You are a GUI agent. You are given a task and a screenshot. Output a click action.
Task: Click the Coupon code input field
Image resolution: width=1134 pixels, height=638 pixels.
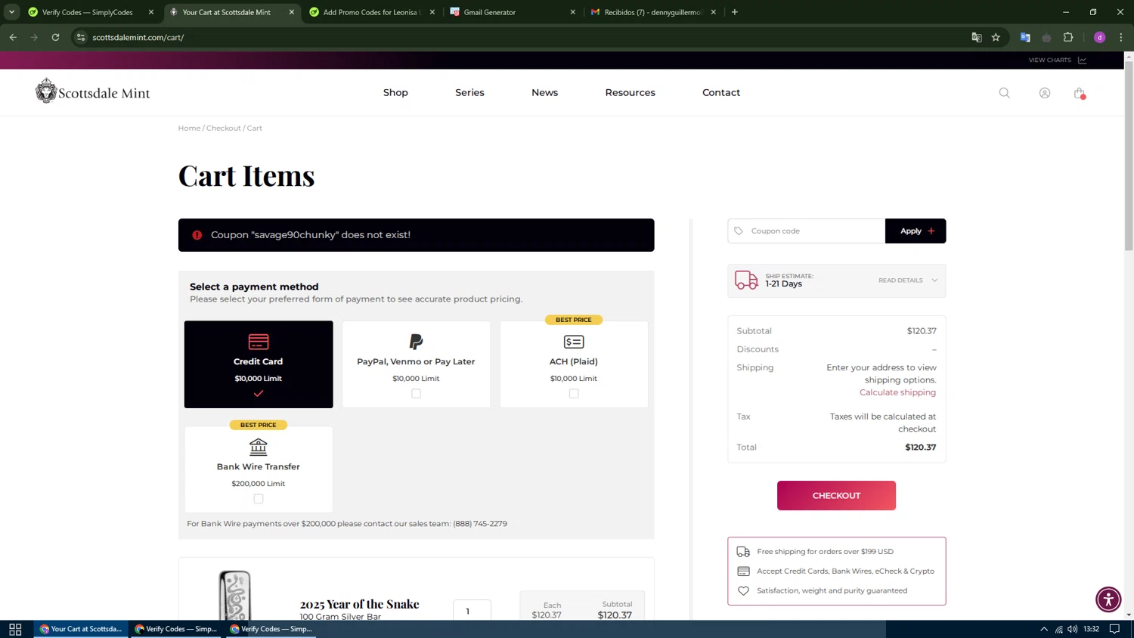coord(806,231)
